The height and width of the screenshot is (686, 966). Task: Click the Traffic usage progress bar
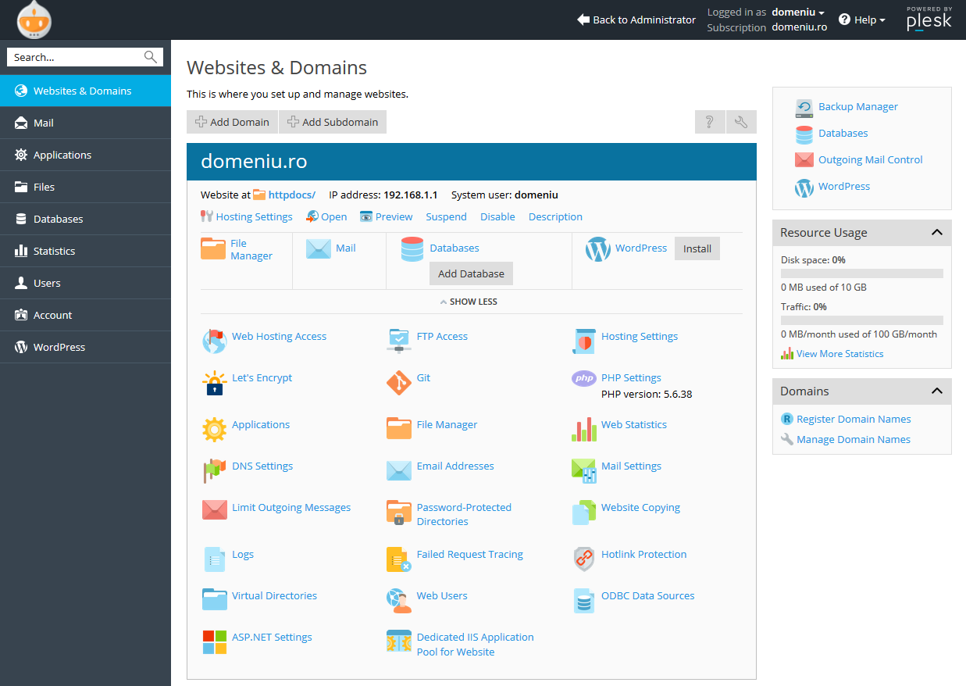[x=862, y=320]
